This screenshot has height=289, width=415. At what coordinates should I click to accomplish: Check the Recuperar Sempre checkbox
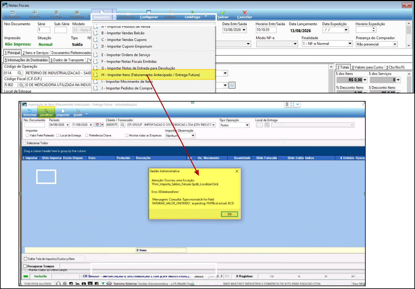25,266
